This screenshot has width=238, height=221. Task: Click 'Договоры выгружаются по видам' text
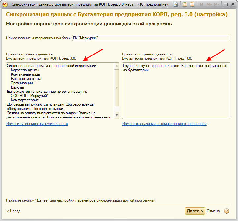(36, 104)
